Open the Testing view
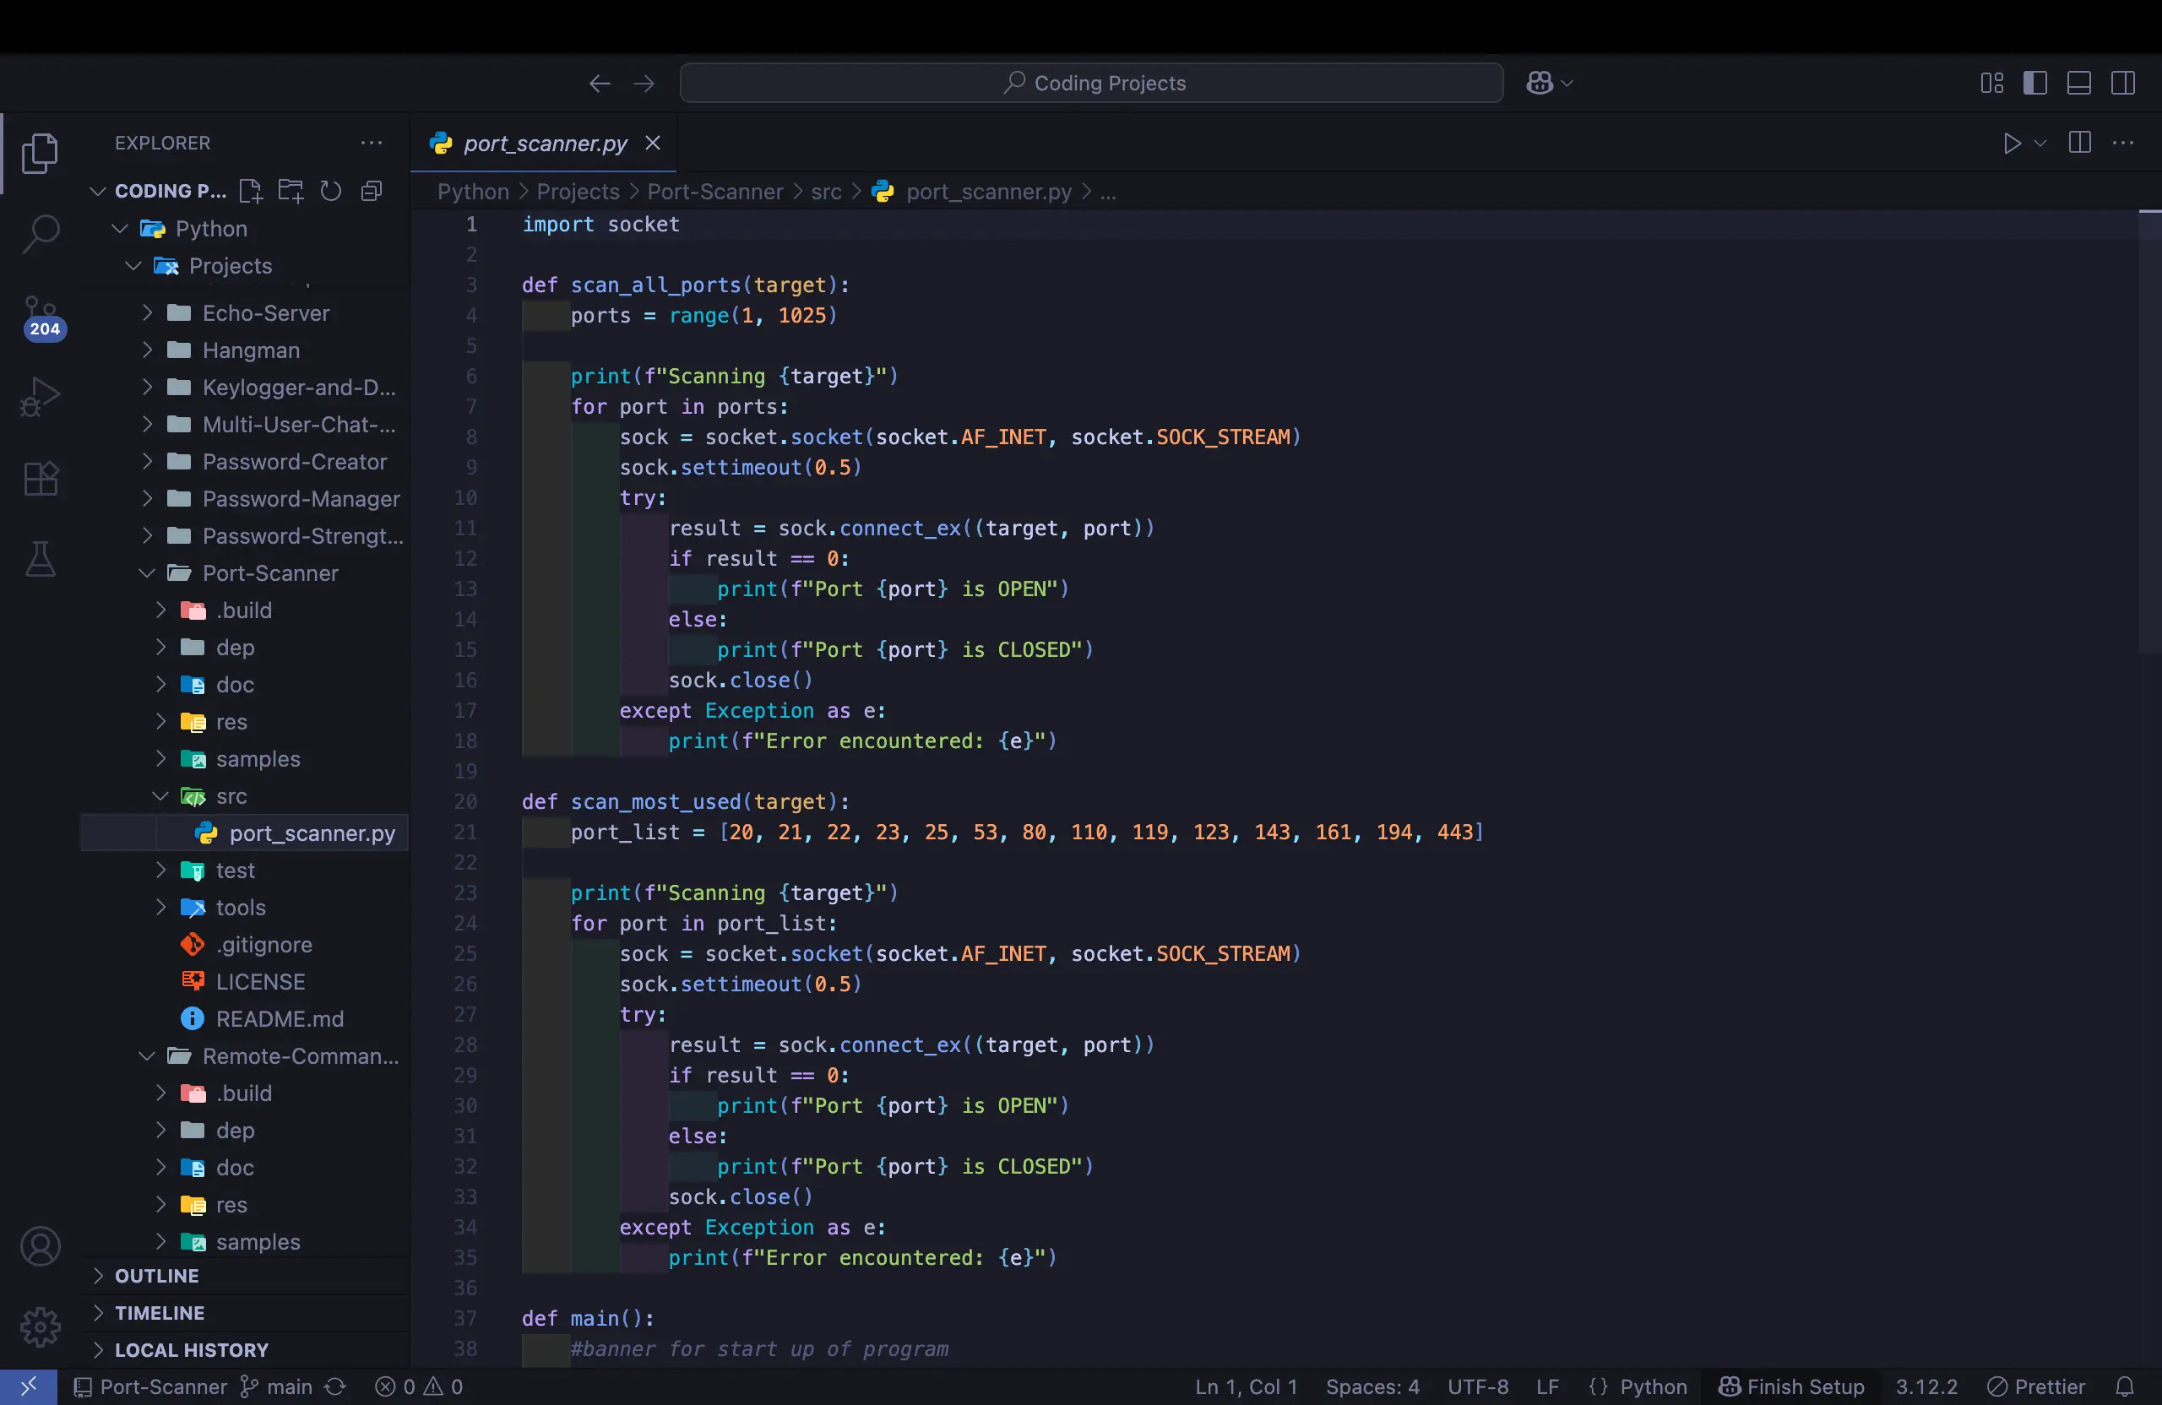This screenshot has width=2162, height=1405. tap(40, 559)
